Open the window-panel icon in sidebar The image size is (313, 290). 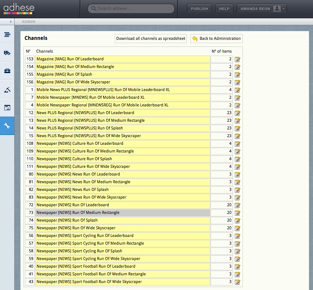coord(7,108)
